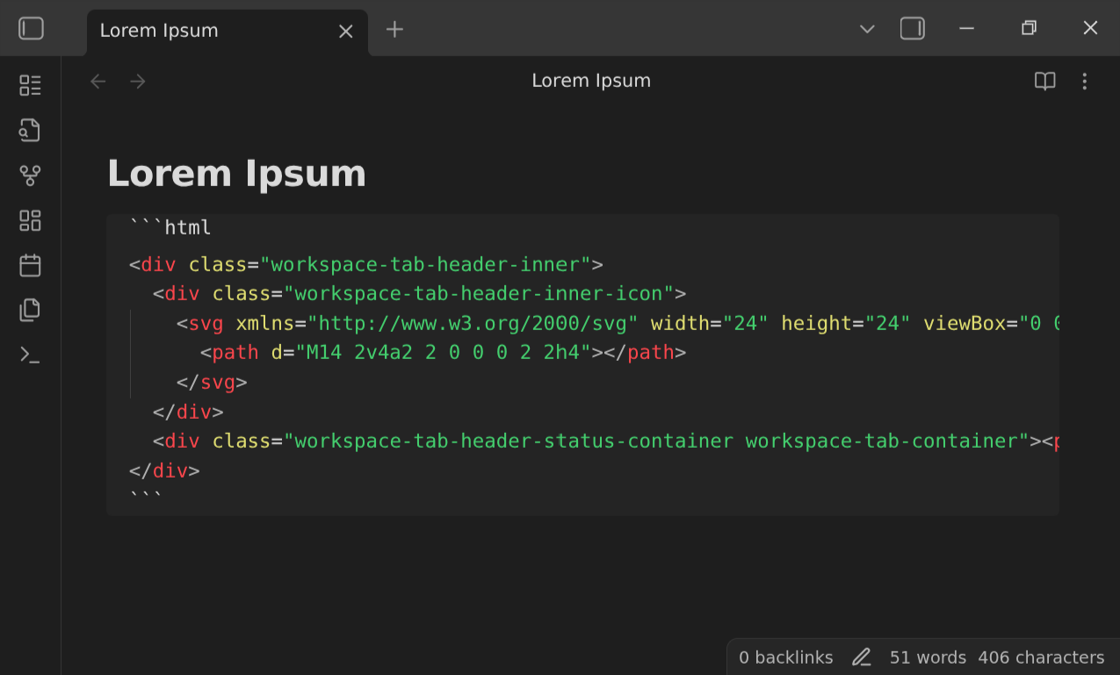Image resolution: width=1120 pixels, height=675 pixels.
Task: Open the terminal from the ribbon
Action: click(x=29, y=355)
